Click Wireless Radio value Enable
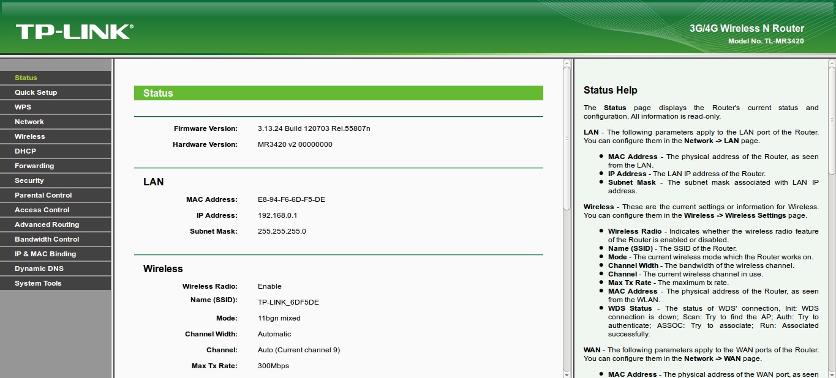Image resolution: width=836 pixels, height=378 pixels. coord(269,286)
